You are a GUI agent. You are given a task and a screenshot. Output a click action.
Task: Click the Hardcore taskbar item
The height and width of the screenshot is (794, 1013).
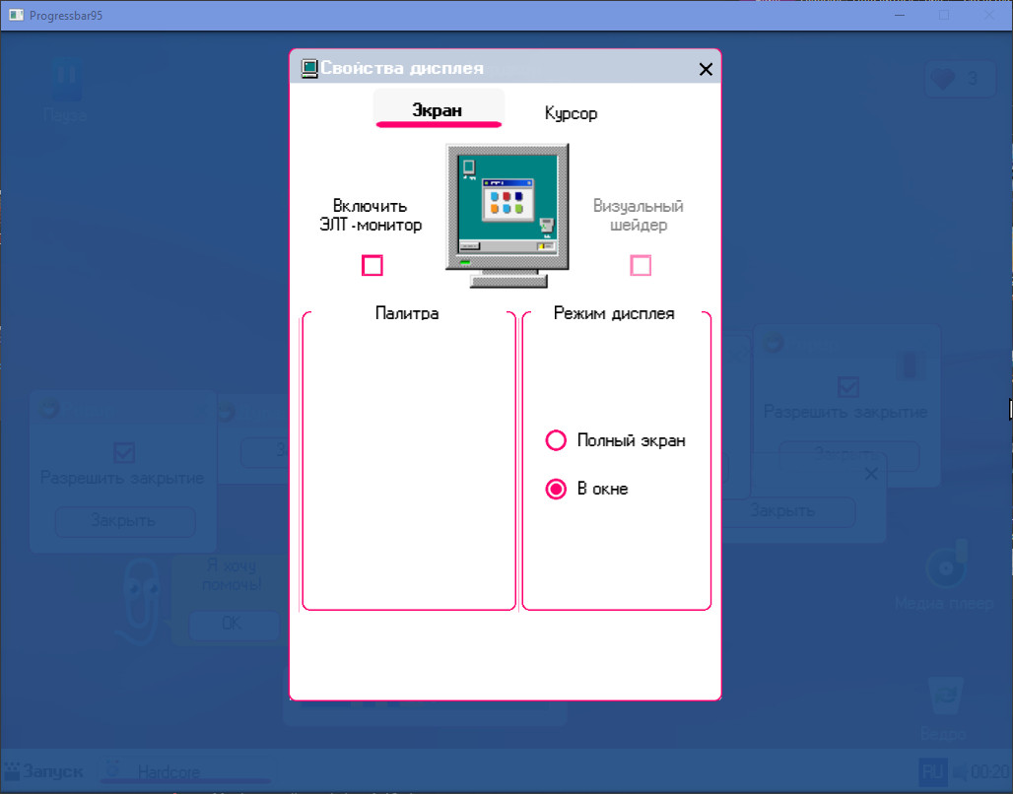[168, 771]
